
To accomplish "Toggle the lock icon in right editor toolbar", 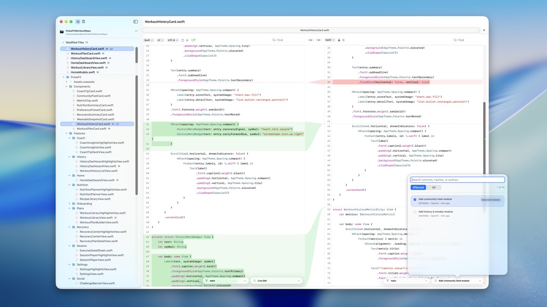I will coord(339,40).
